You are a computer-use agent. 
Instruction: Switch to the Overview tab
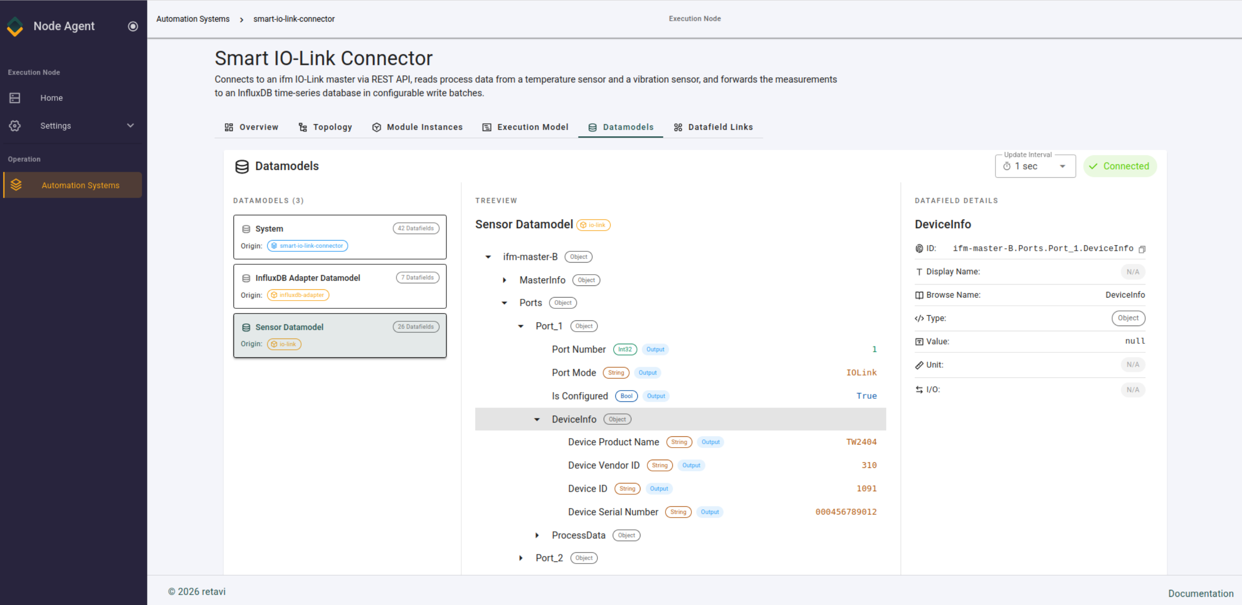pos(251,127)
